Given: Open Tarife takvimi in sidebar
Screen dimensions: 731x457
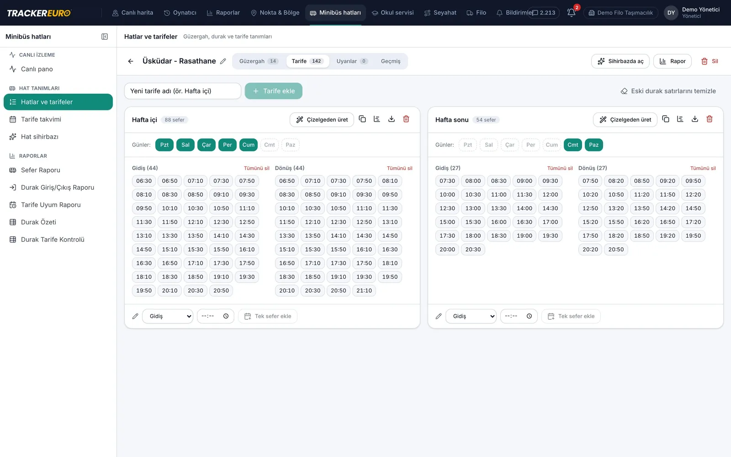Looking at the screenshot, I should pyautogui.click(x=58, y=119).
